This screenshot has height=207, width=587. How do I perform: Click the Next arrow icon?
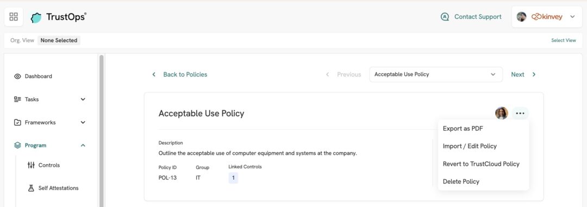(534, 74)
